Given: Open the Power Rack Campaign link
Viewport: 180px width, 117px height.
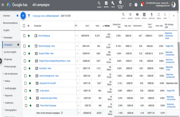Looking at the screenshot, I should point(48,106).
